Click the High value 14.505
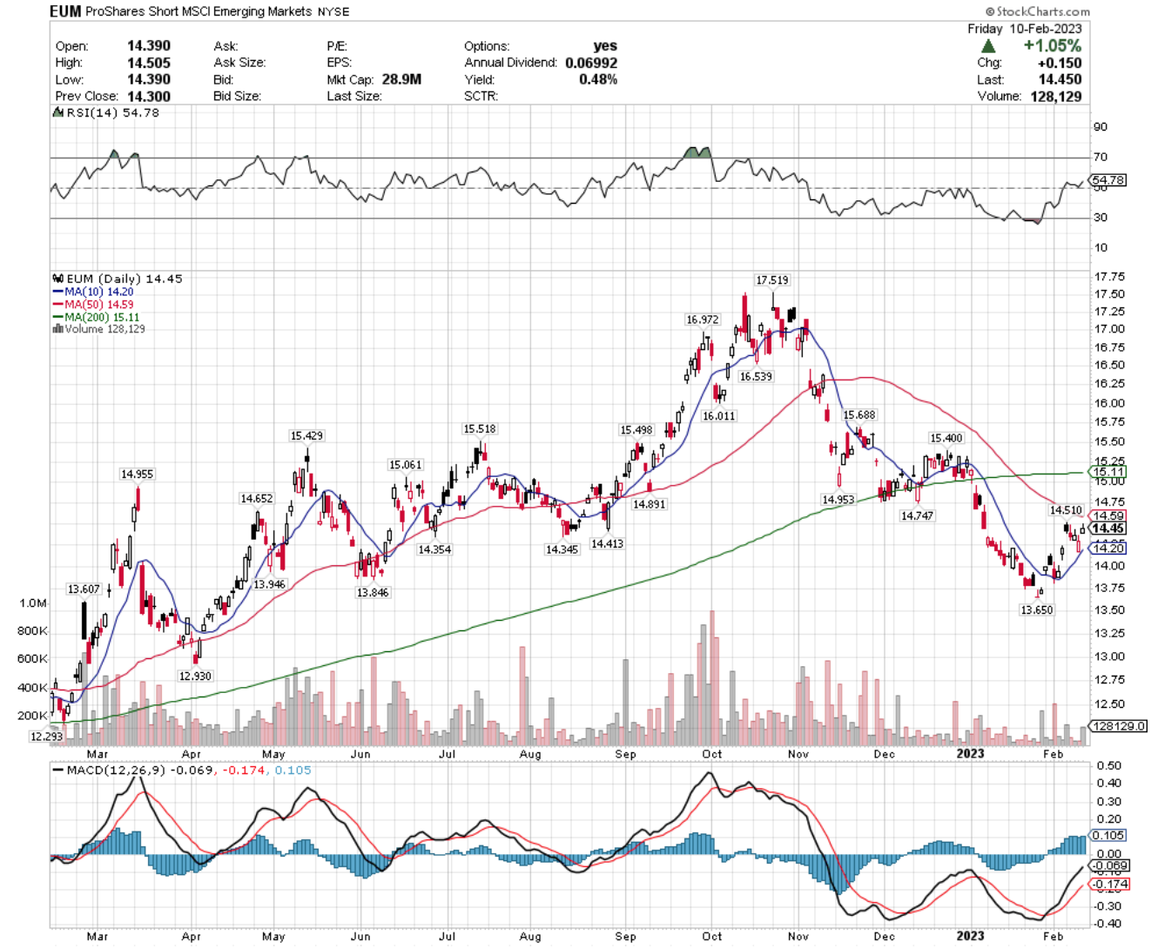This screenshot has width=1158, height=949. pos(149,63)
